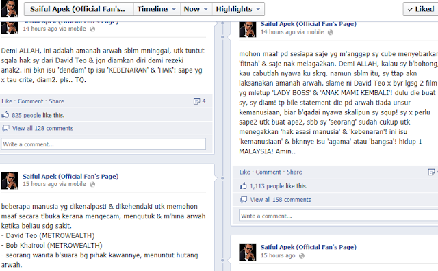Viewport: 438px width, 271px height.
Task: Click comment bubble icon beside 158 comments
Action: click(244, 200)
